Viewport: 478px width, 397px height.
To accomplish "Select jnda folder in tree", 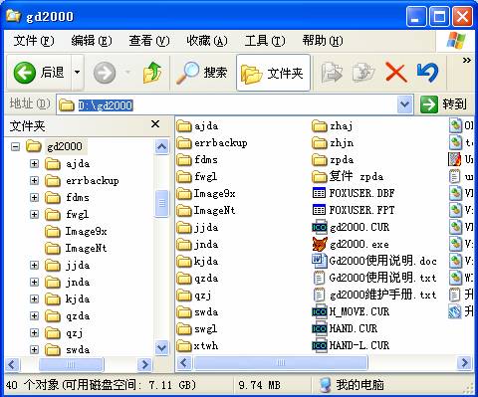I will pos(68,282).
